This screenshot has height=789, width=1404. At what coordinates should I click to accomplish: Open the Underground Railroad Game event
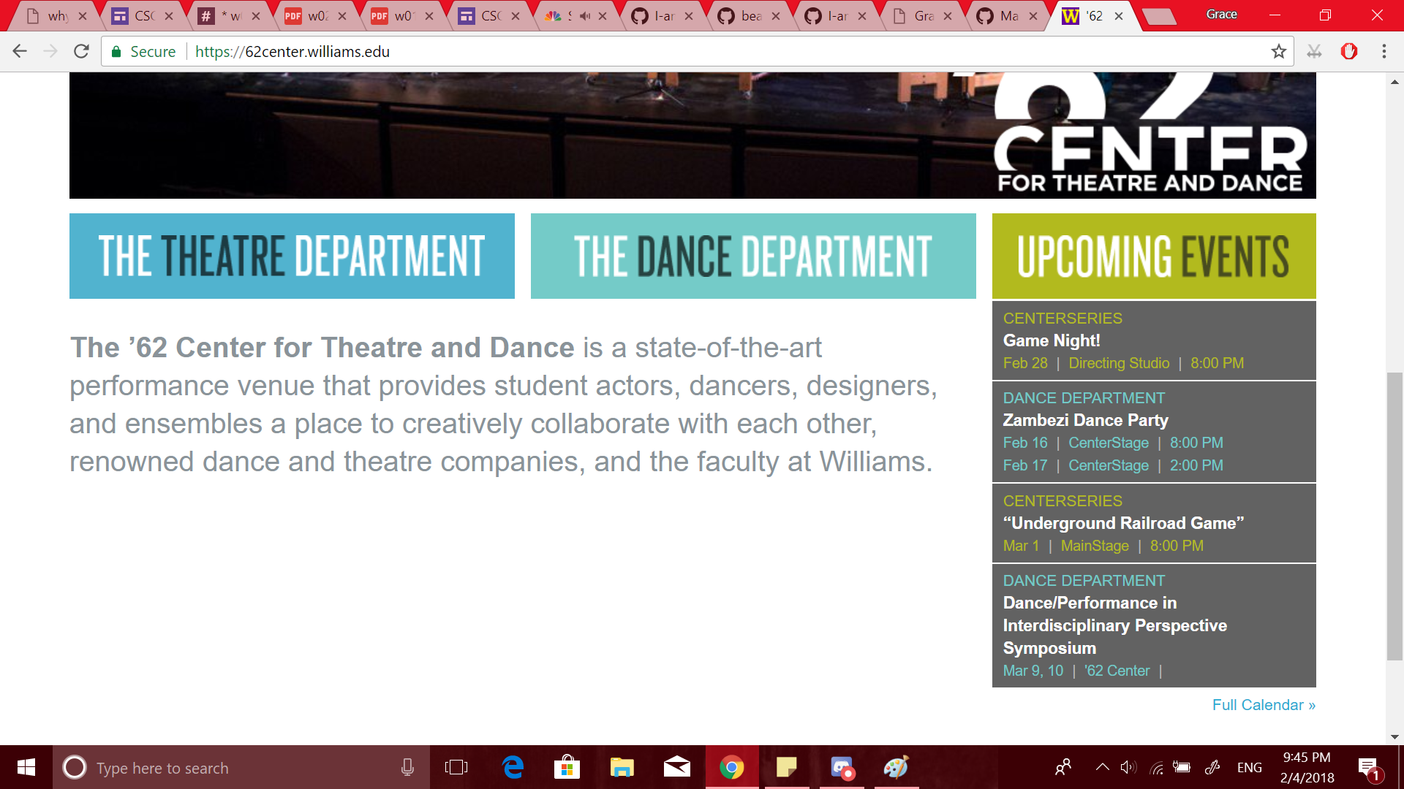pos(1123,523)
